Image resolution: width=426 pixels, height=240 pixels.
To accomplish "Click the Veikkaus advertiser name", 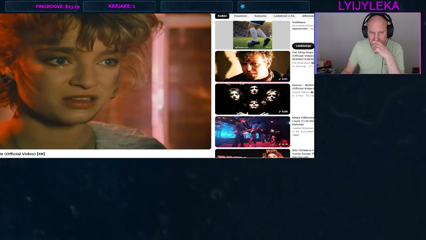I will 299,22.
